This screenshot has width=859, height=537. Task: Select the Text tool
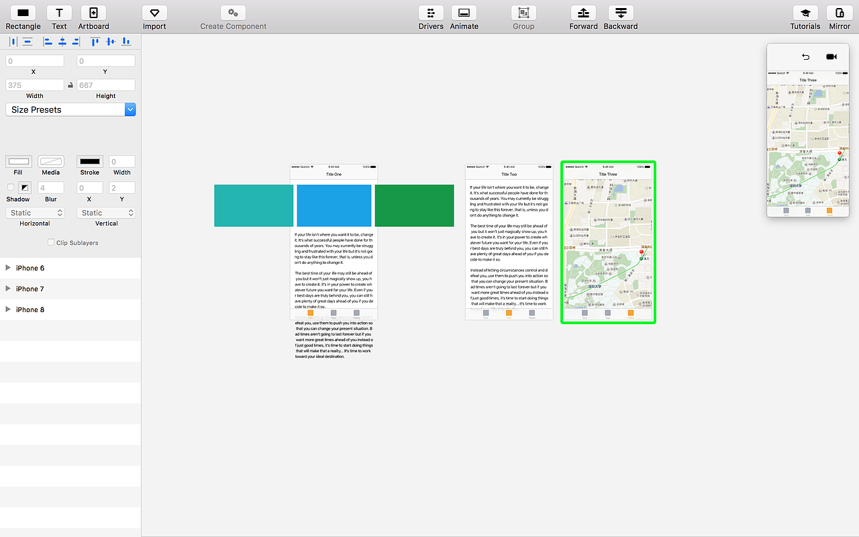(x=59, y=13)
